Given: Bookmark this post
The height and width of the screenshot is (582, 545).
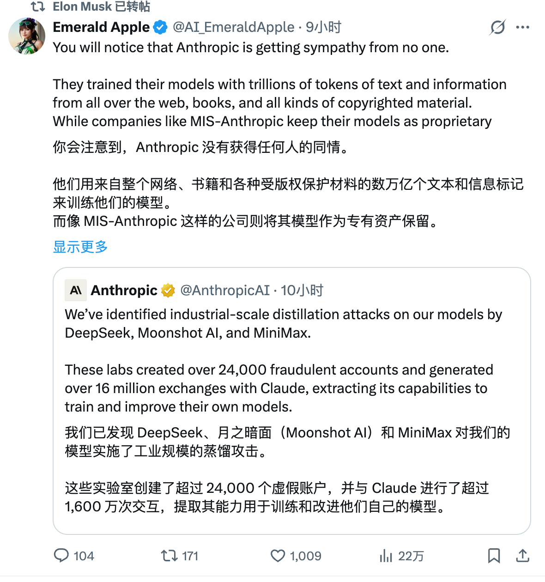Looking at the screenshot, I should (x=494, y=556).
